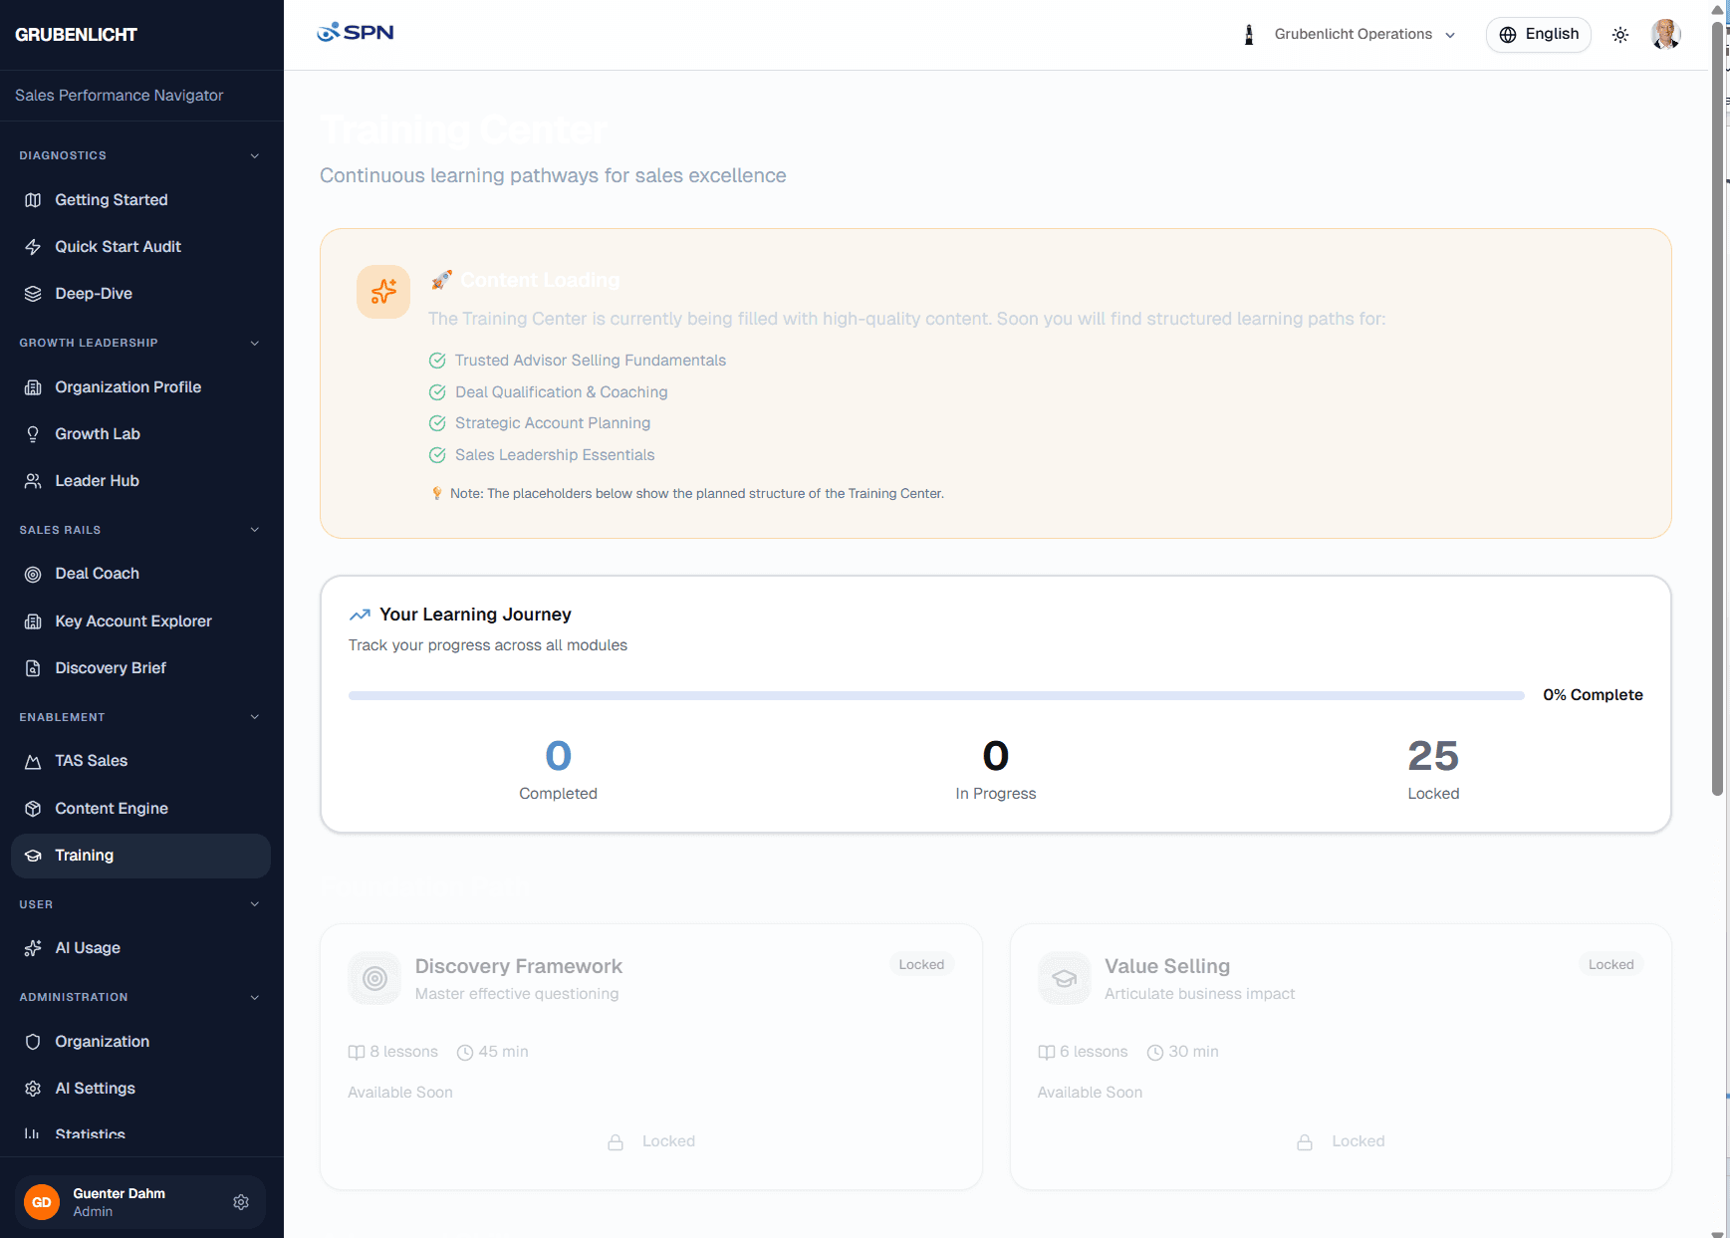Click the Quick Start Audit icon
Image resolution: width=1730 pixels, height=1238 pixels.
tap(33, 246)
